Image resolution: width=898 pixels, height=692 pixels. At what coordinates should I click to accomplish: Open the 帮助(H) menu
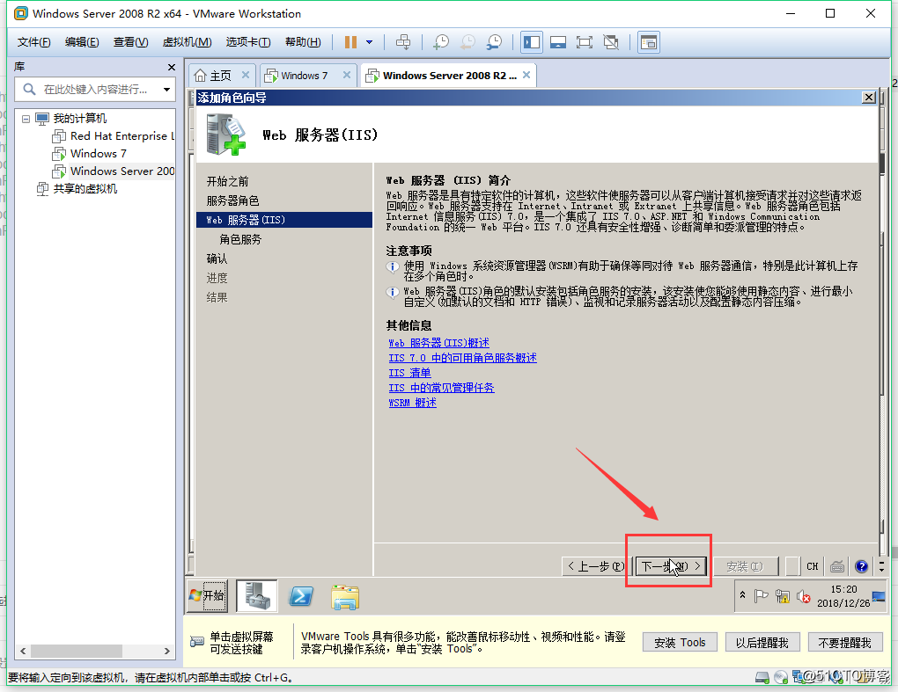pyautogui.click(x=303, y=42)
